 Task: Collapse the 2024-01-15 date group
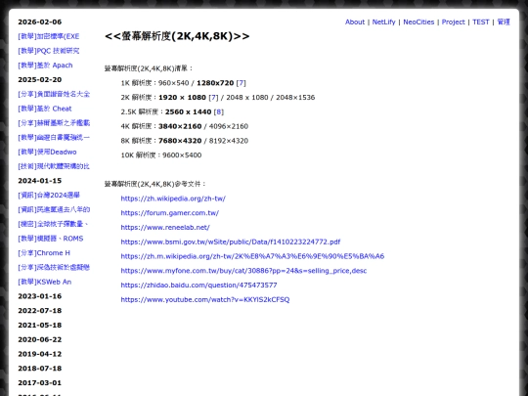click(40, 181)
